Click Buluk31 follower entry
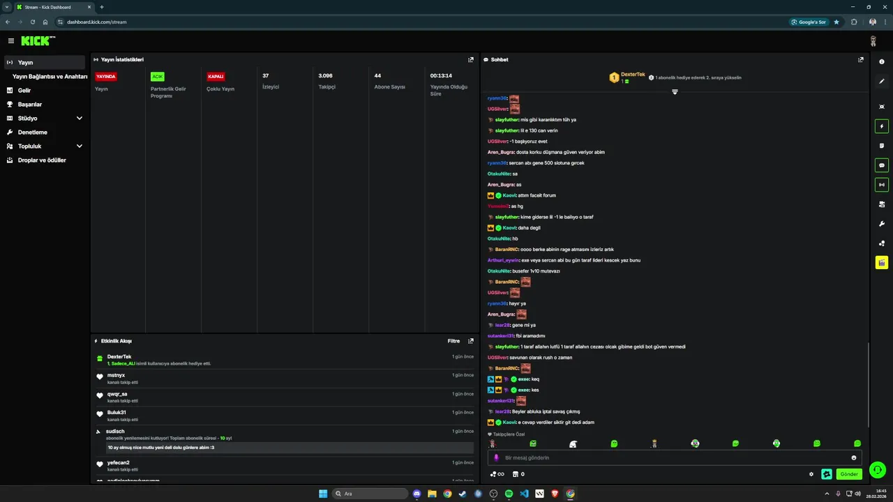This screenshot has width=893, height=502. [x=285, y=416]
